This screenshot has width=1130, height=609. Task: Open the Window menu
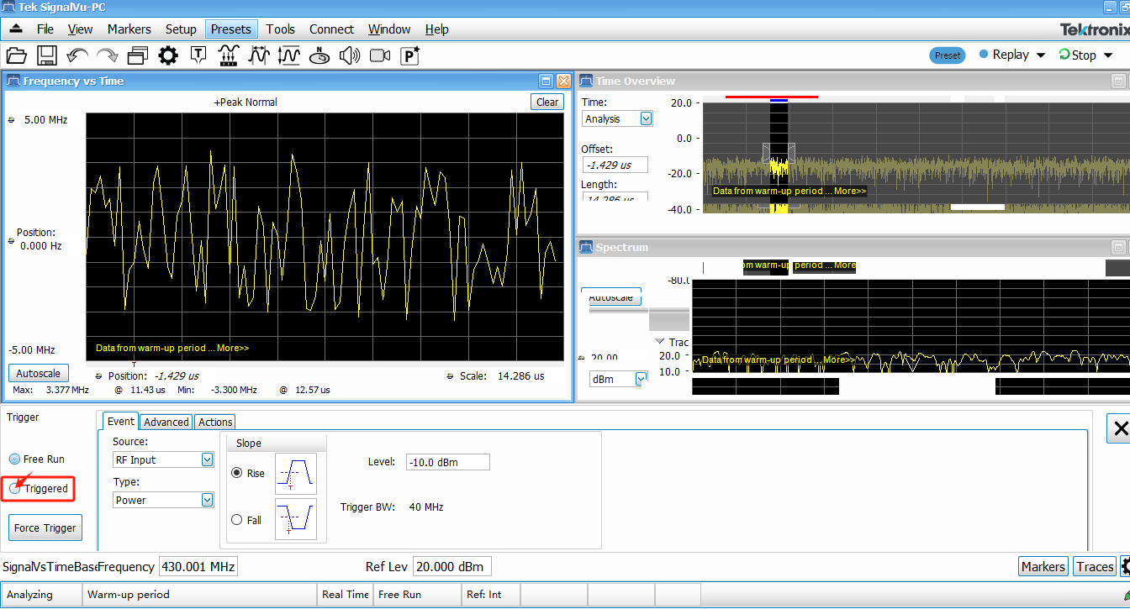tap(389, 29)
